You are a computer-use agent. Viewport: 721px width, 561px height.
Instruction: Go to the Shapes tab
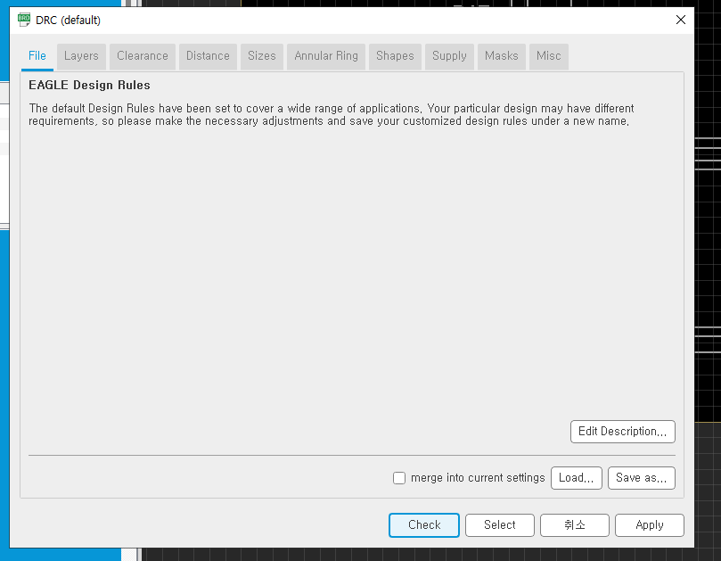(x=395, y=56)
